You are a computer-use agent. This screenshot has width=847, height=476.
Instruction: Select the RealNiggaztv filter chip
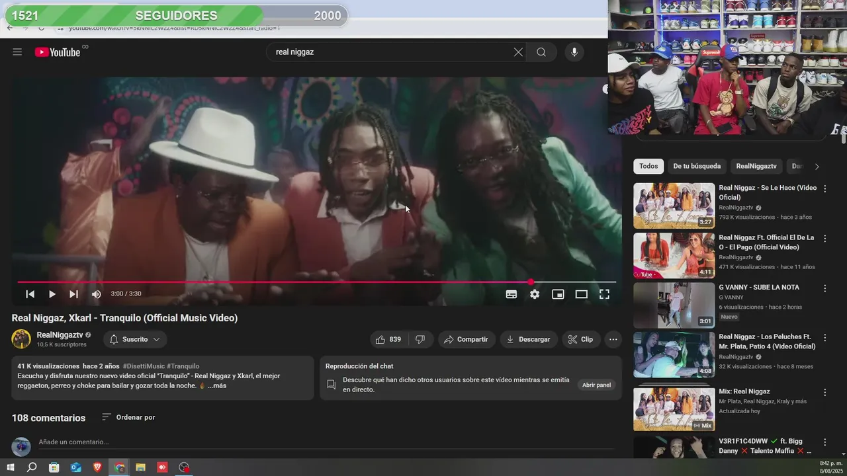(756, 166)
